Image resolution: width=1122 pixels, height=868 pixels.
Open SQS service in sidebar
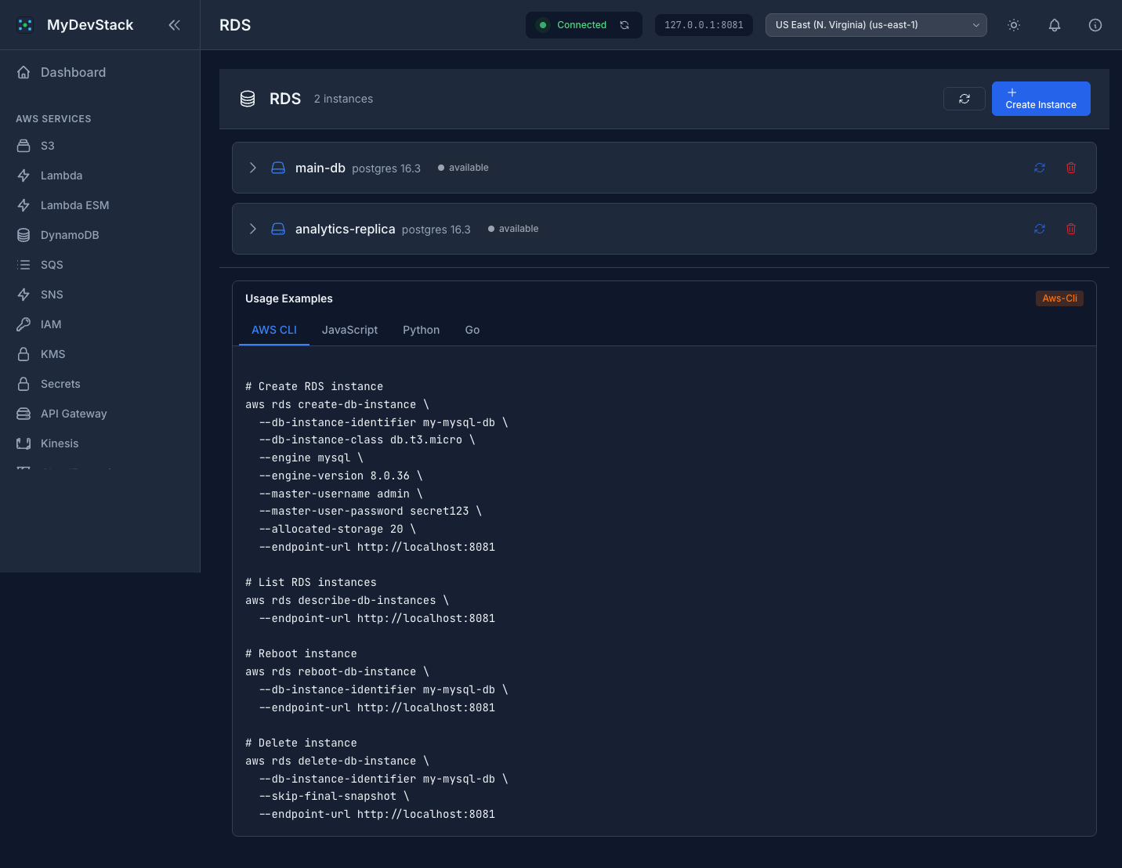[100, 265]
